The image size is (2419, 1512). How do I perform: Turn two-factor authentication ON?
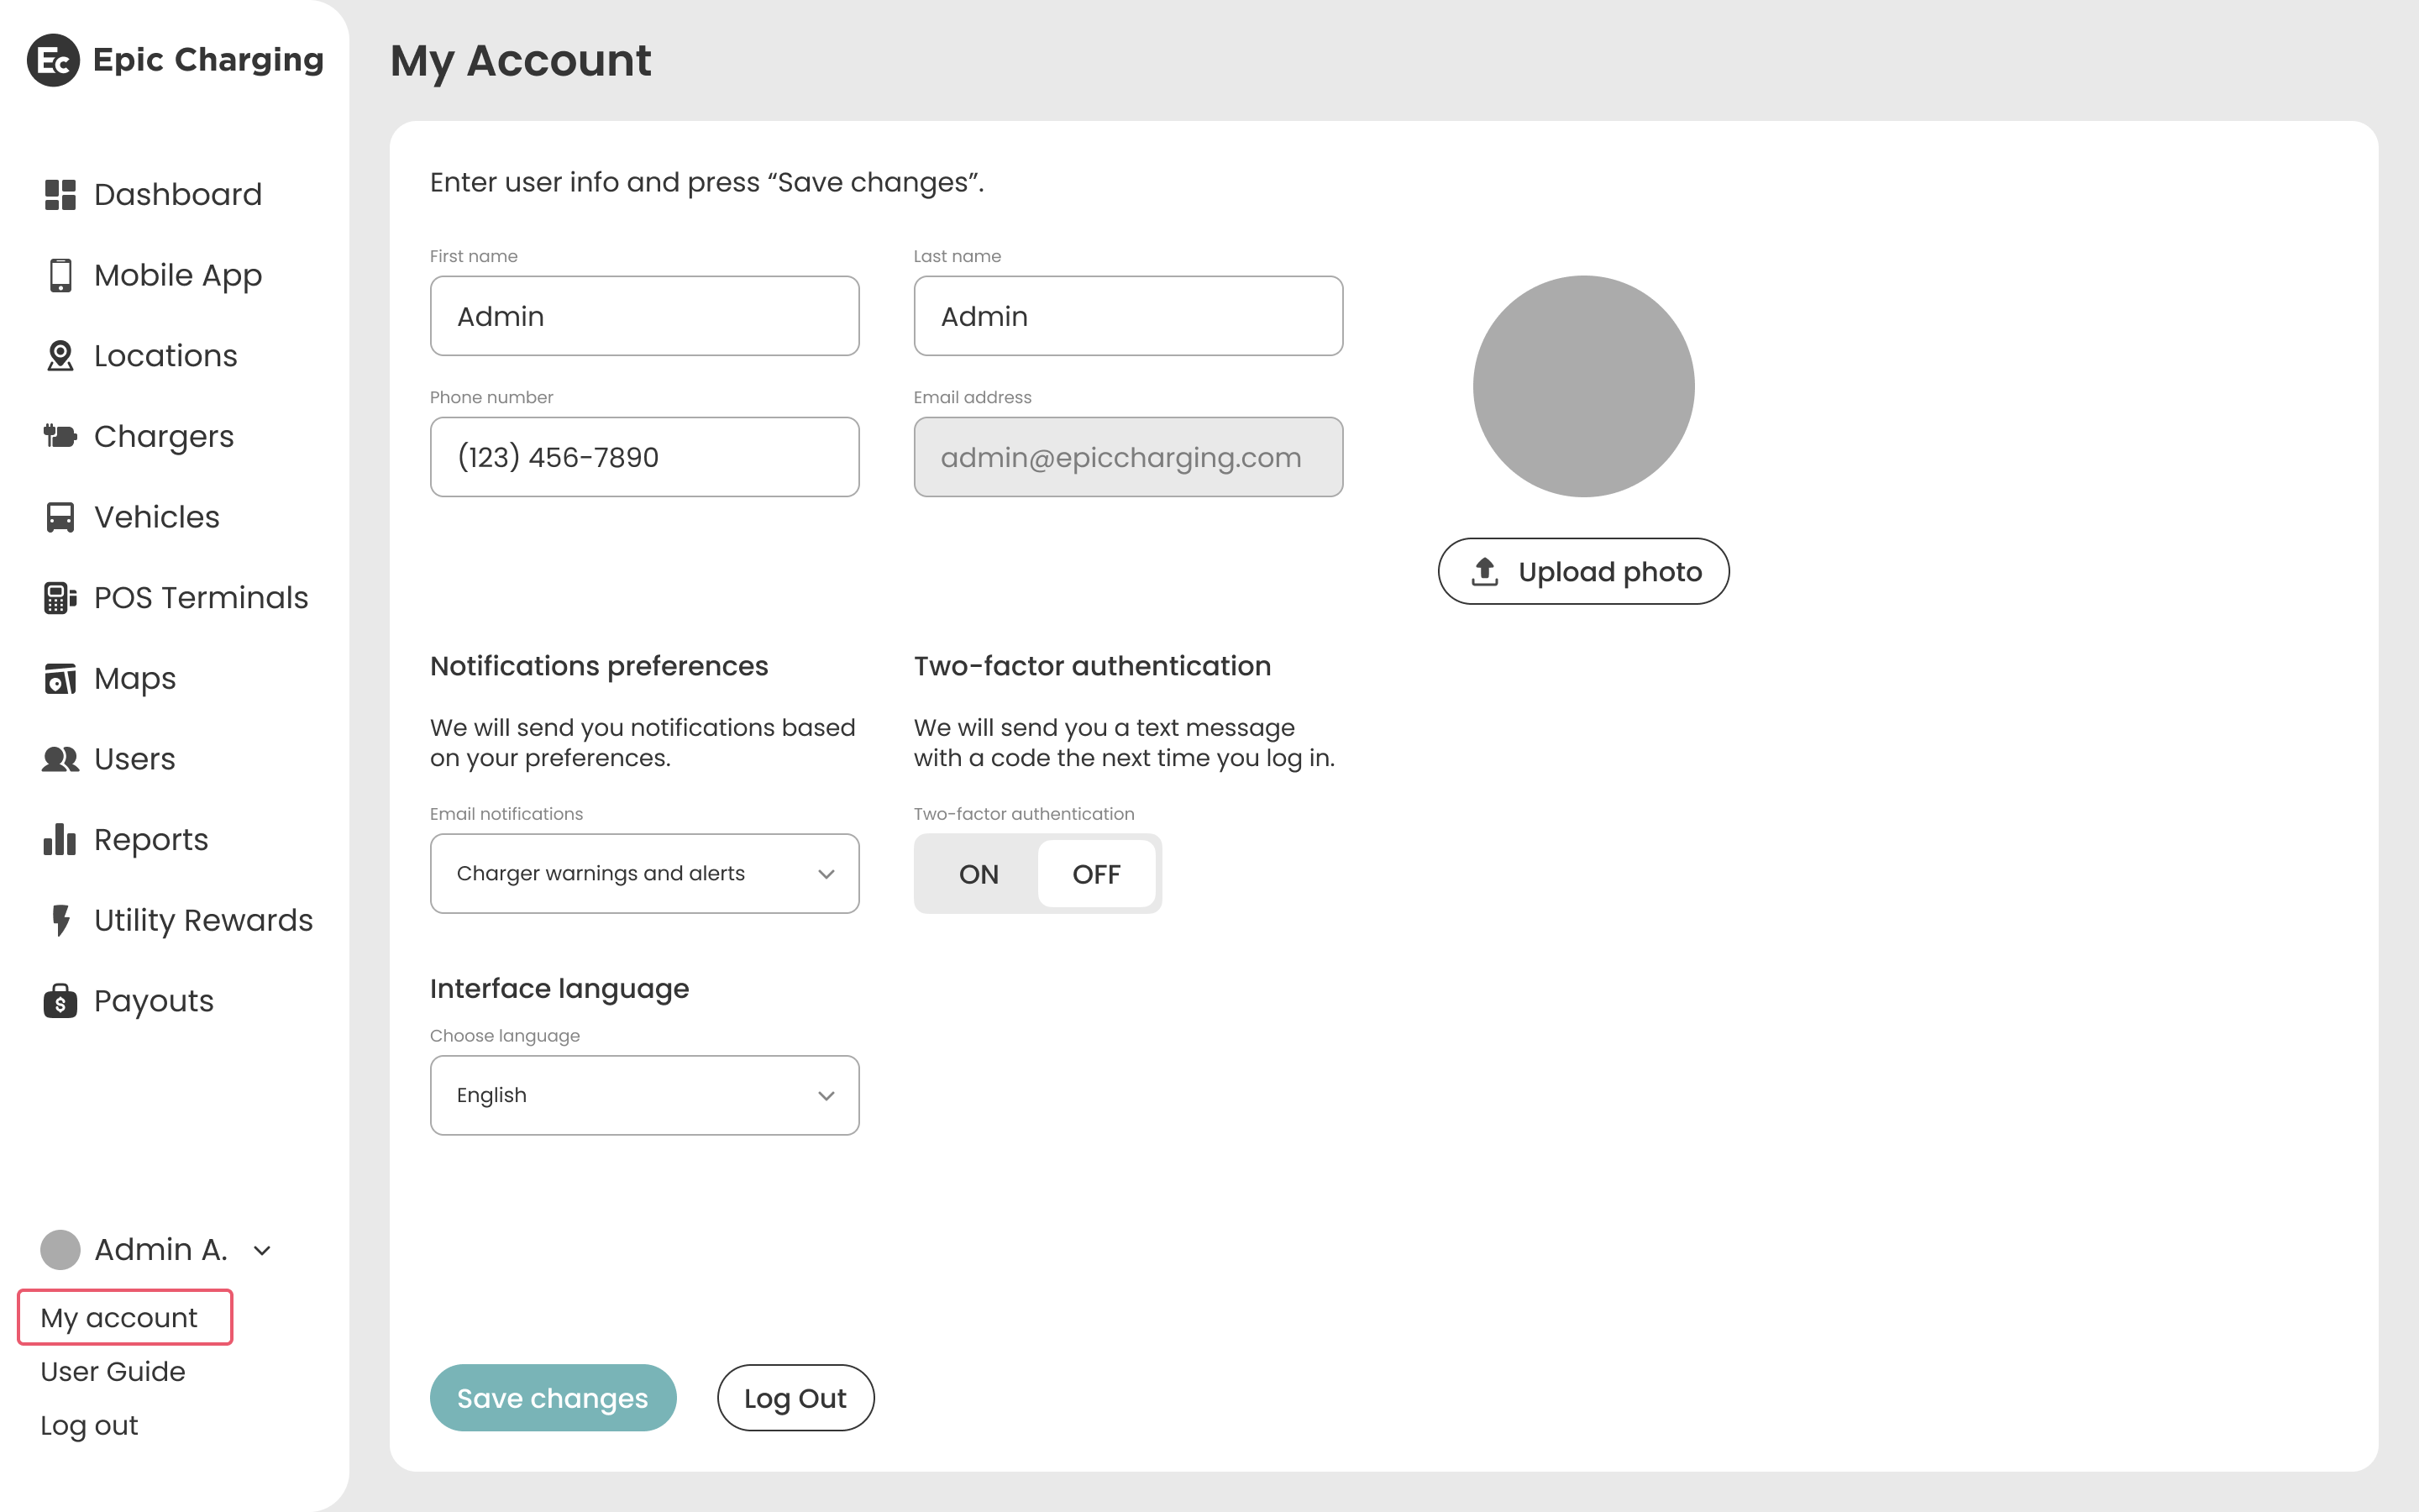point(978,874)
